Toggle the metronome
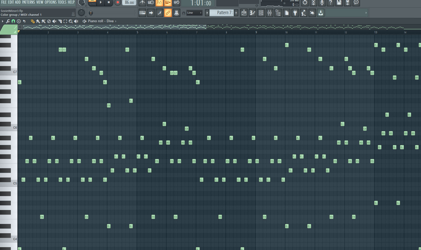The image size is (421, 250). 142,3
